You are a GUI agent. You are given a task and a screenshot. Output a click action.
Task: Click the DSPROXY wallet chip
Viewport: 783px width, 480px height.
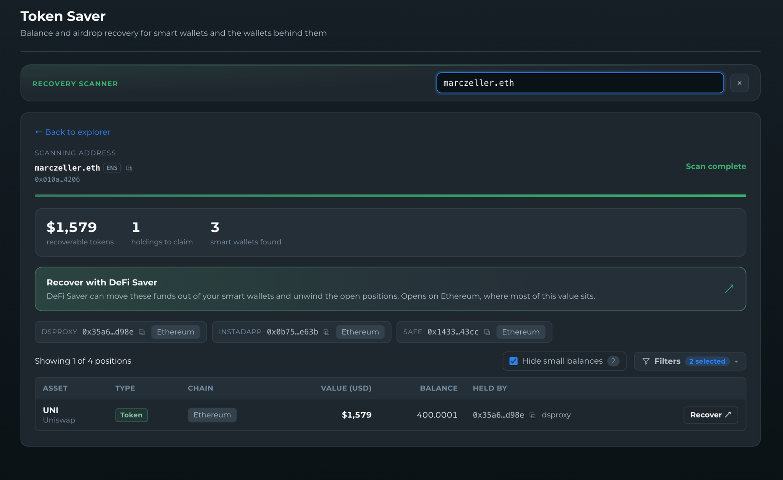121,332
